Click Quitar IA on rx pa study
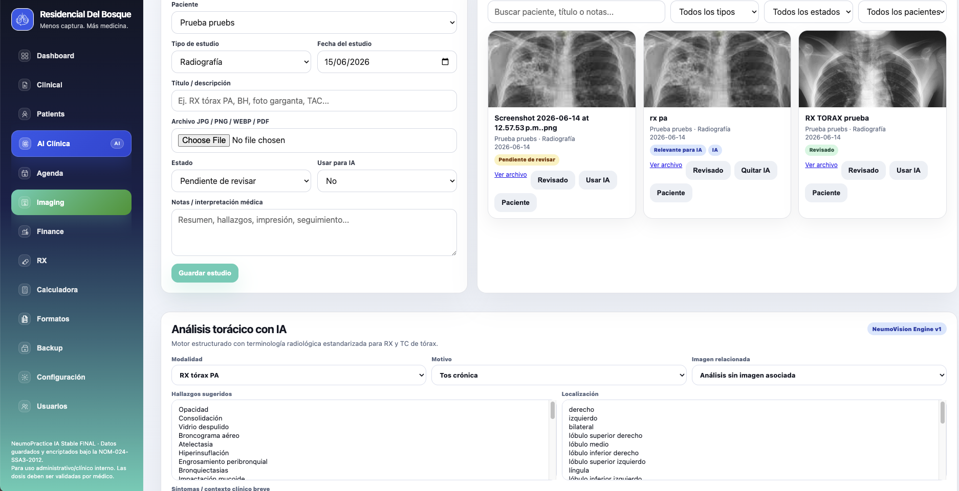Screen dimensions: 959x491 [x=755, y=170]
